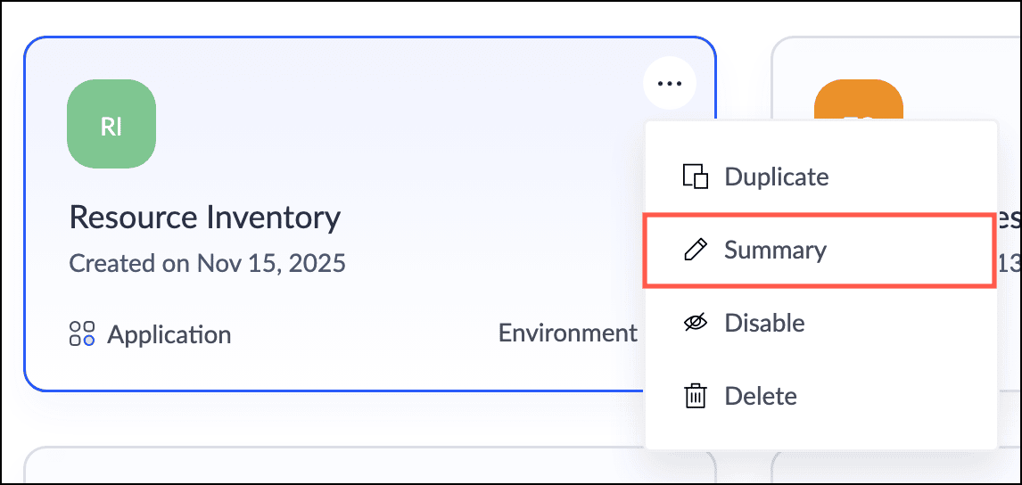Choose the Summary menu entry

(x=775, y=251)
